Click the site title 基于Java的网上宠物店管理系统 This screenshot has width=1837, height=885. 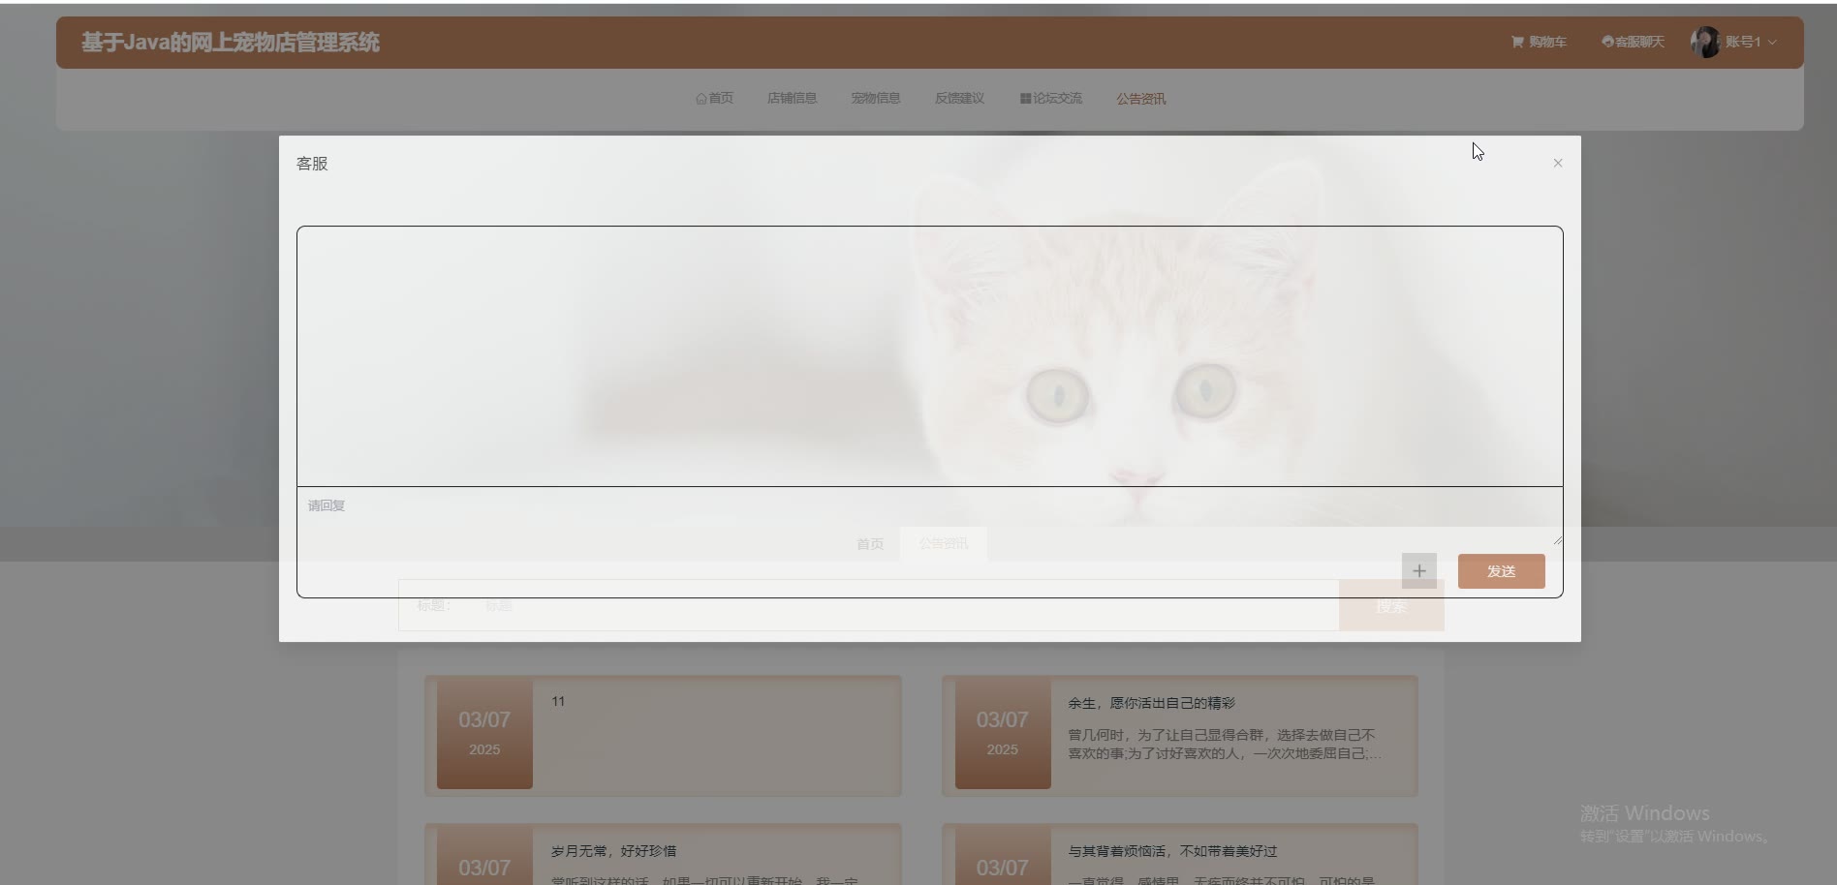click(x=231, y=43)
